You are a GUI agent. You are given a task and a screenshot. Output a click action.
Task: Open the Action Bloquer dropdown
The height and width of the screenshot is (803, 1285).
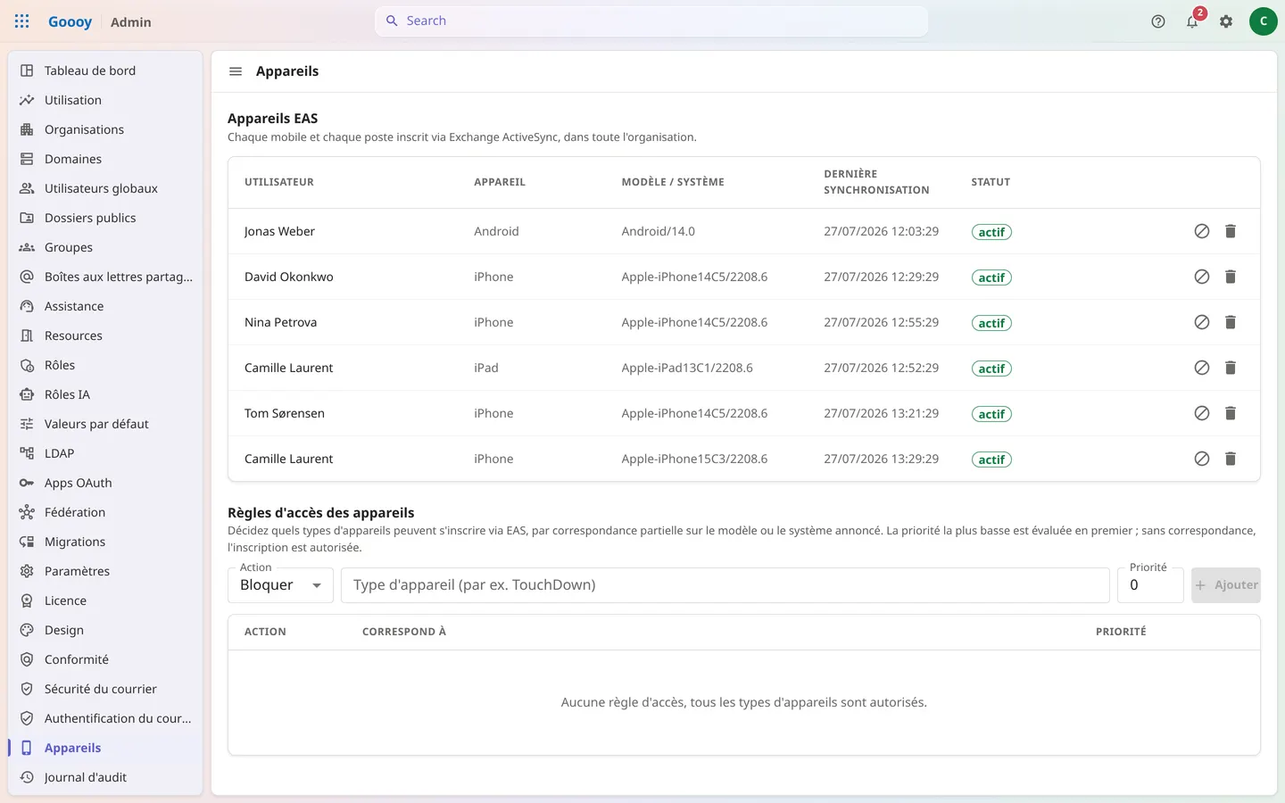[x=280, y=585]
